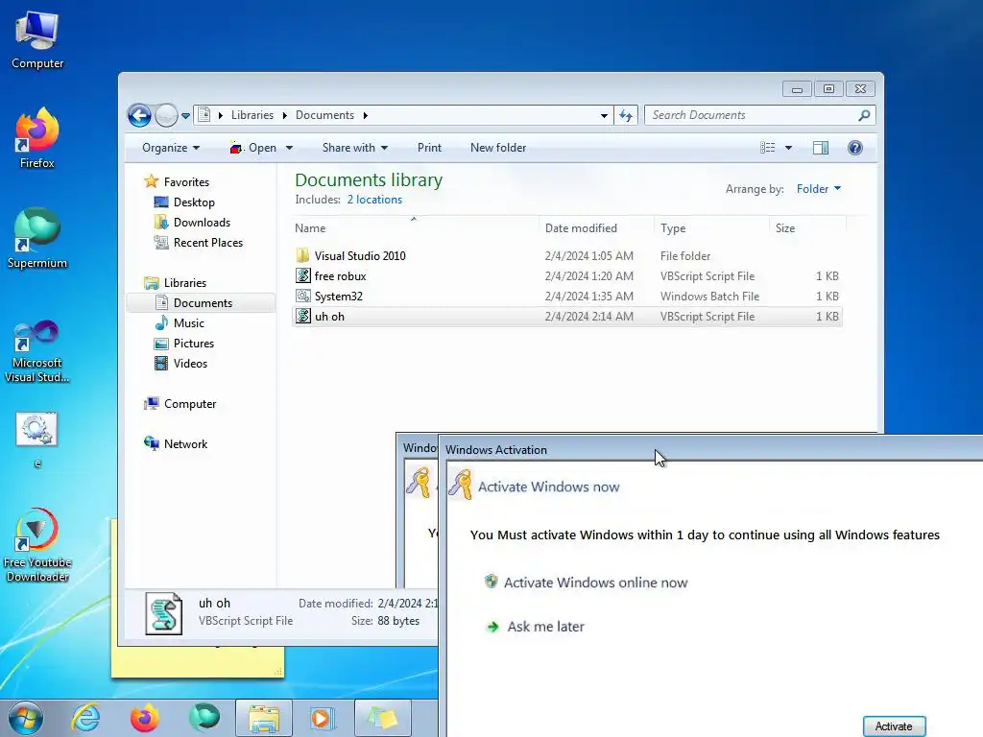The image size is (983, 737).
Task: Open recent pages dropdown beside nav arrows
Action: pyautogui.click(x=185, y=115)
